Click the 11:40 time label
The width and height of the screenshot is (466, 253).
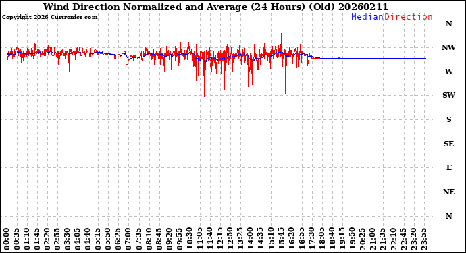point(209,240)
